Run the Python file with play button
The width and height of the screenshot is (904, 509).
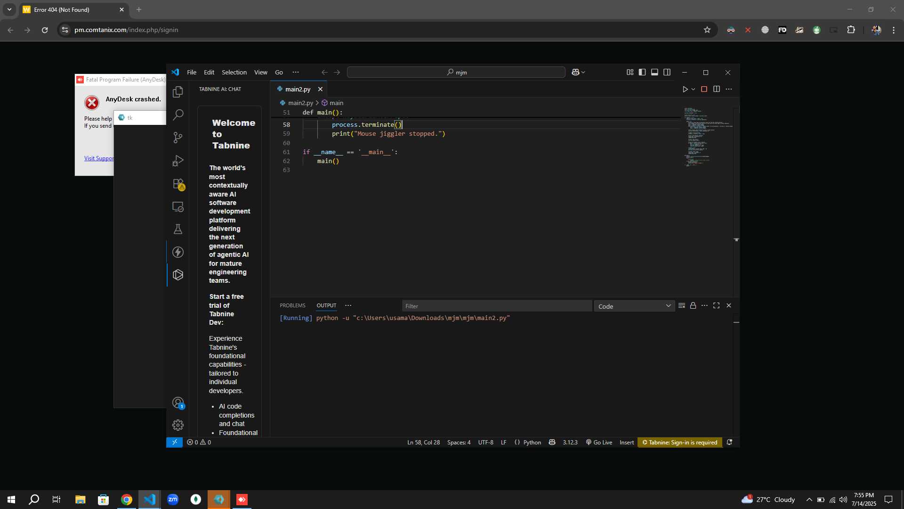coord(685,89)
